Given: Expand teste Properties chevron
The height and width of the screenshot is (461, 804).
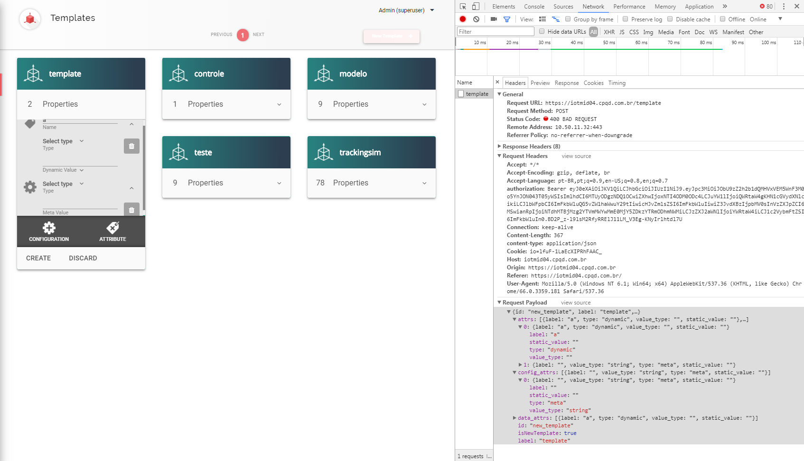Looking at the screenshot, I should [279, 183].
